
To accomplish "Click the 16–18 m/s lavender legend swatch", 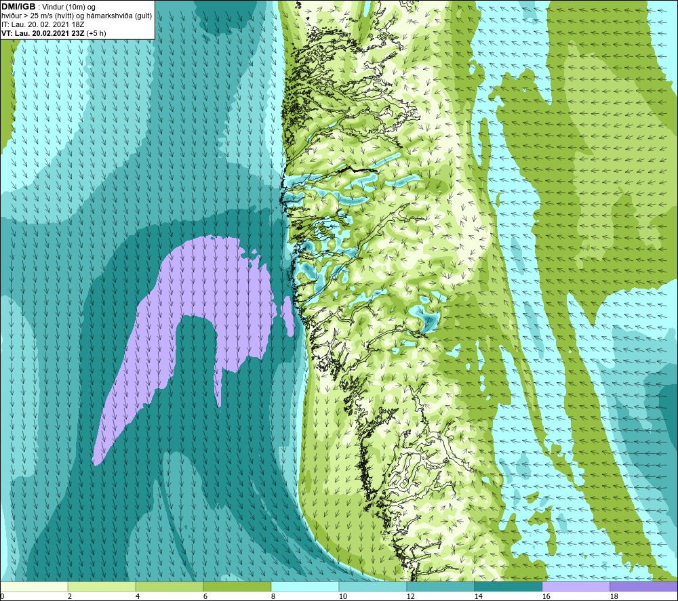I will (x=576, y=586).
